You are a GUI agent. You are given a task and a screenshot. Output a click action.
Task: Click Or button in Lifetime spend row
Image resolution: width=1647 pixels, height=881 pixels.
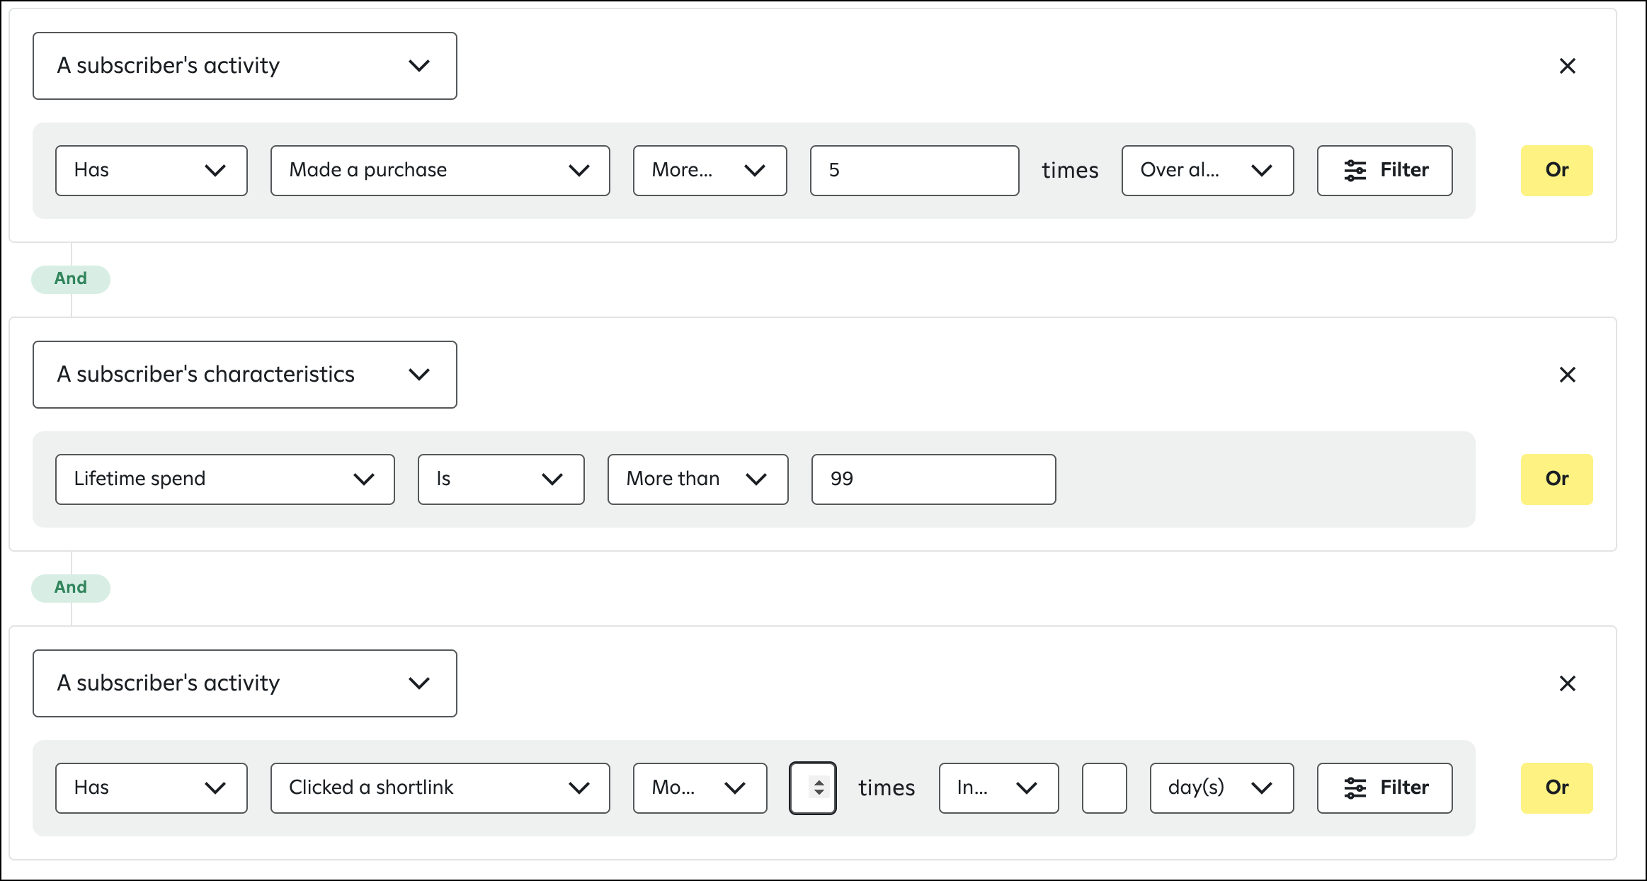pos(1556,479)
